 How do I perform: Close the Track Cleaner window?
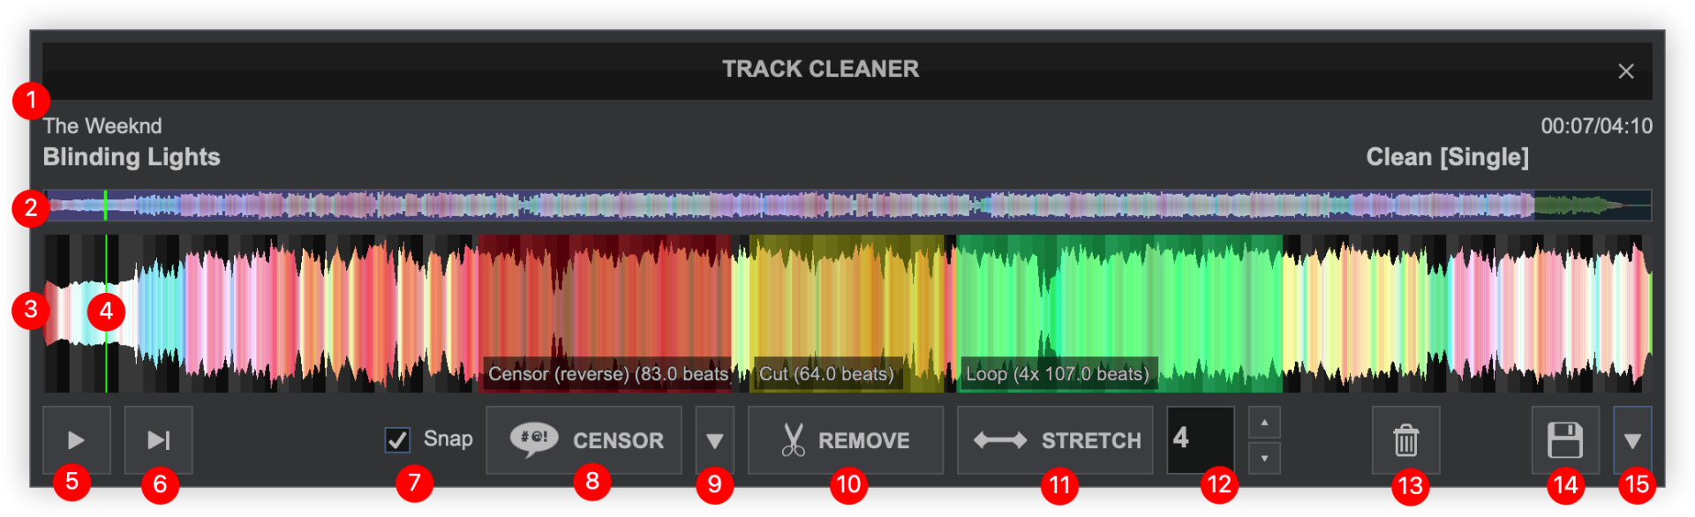click(1625, 71)
